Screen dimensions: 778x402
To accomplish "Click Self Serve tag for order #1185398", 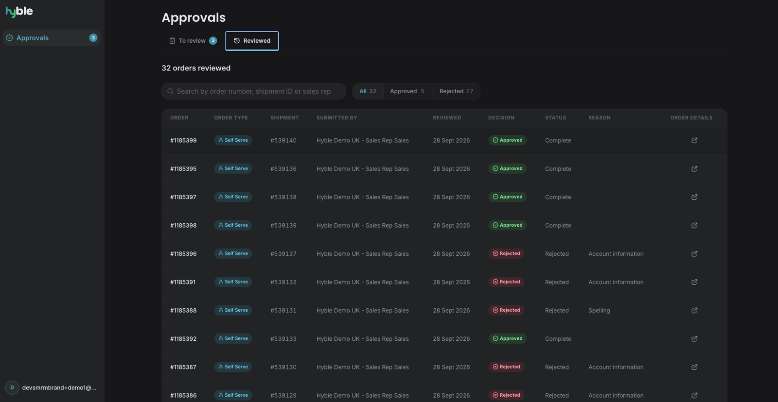I will click(x=233, y=225).
